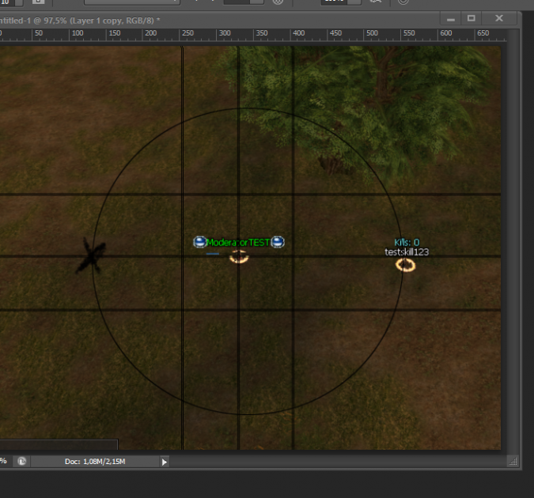Click the green ModeratorTEST name label
This screenshot has height=498, width=534.
(239, 242)
